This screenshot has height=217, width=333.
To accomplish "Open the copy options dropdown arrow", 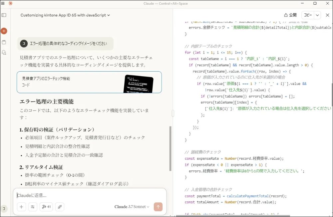I will (x=317, y=15).
